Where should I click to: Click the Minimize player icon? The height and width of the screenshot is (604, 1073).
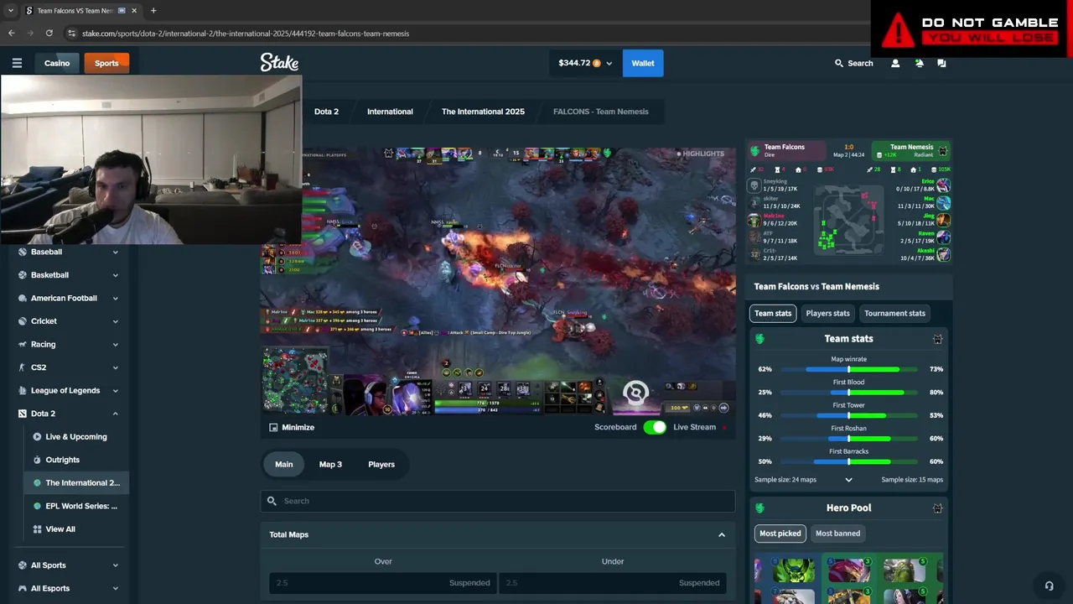273,427
